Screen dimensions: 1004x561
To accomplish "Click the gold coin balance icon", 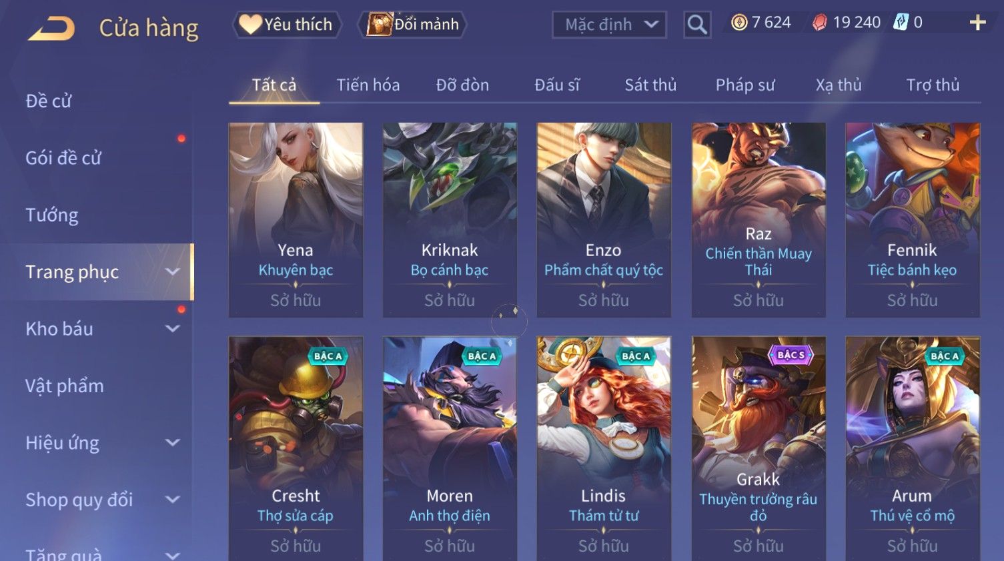I will point(739,23).
